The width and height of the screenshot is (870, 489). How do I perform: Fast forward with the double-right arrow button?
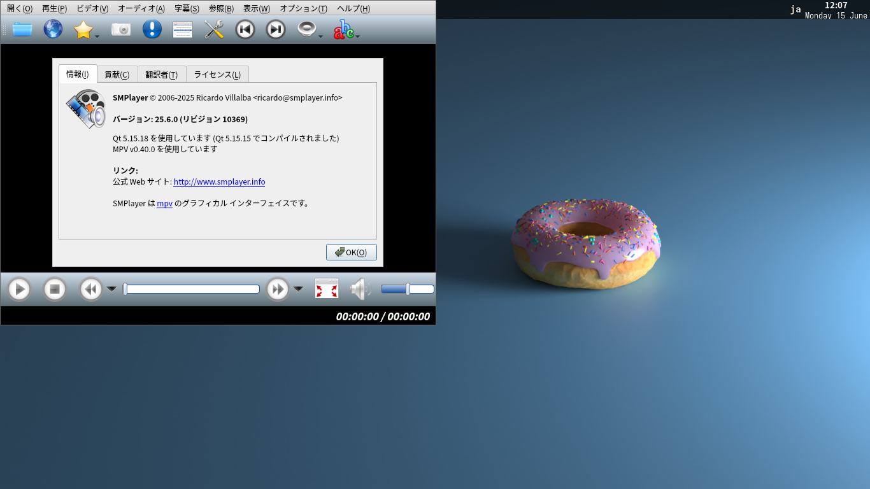point(278,290)
